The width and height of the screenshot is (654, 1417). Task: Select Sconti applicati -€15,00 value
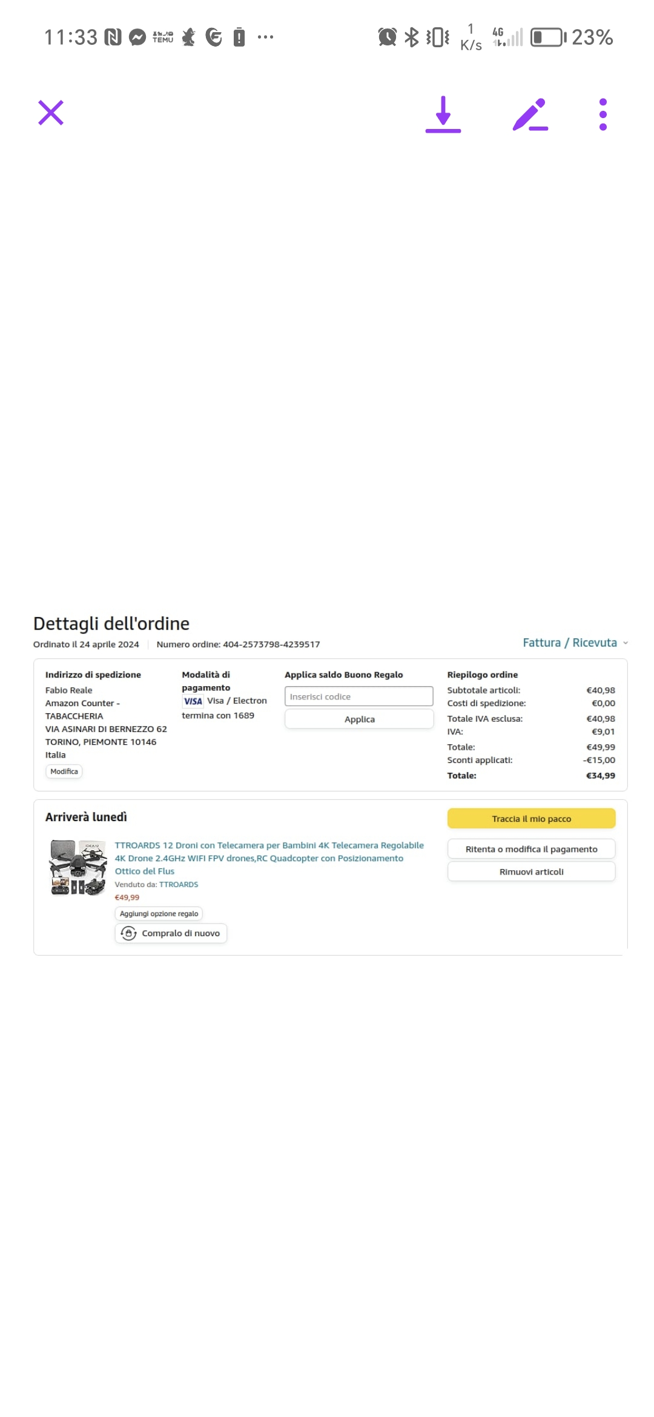click(599, 760)
